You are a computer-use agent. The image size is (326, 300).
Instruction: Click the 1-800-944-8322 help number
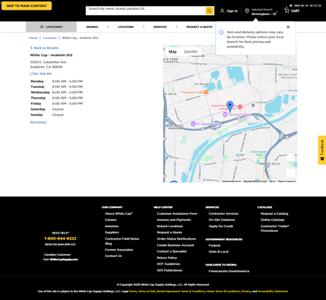(61, 239)
